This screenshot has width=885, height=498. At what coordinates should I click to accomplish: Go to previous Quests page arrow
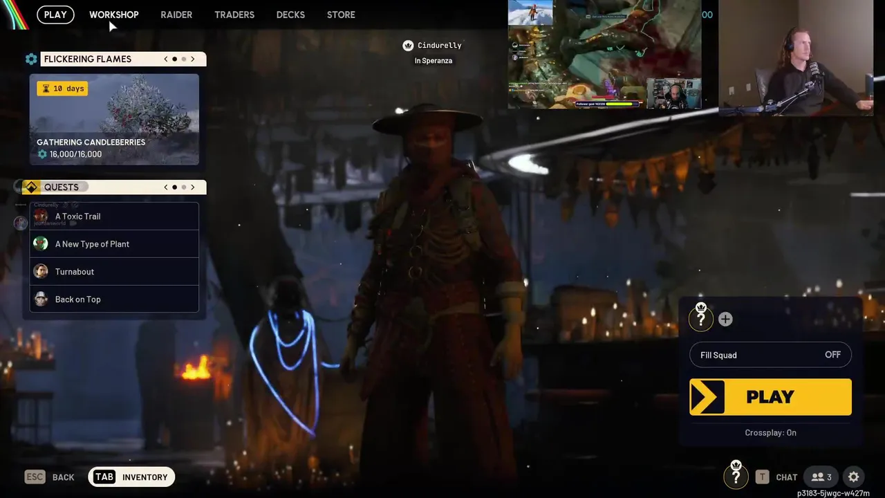(166, 187)
